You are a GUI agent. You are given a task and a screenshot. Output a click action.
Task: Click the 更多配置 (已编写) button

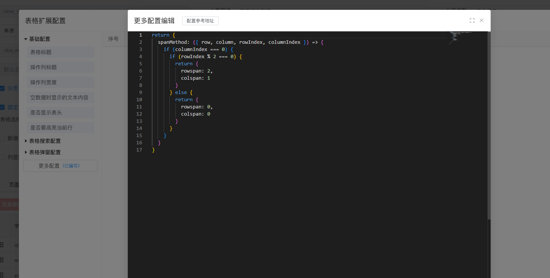(x=60, y=166)
